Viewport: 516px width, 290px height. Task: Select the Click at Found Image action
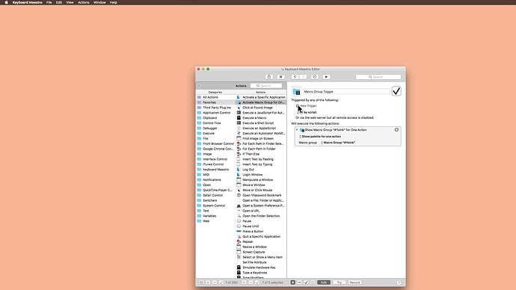click(x=261, y=108)
